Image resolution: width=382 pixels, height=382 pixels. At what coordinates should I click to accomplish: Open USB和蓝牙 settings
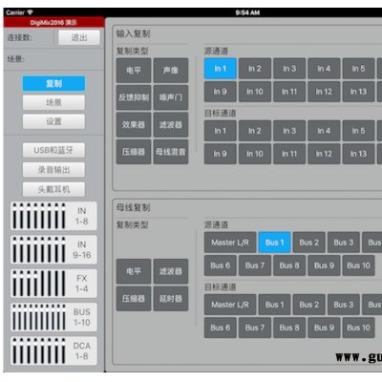(x=53, y=150)
